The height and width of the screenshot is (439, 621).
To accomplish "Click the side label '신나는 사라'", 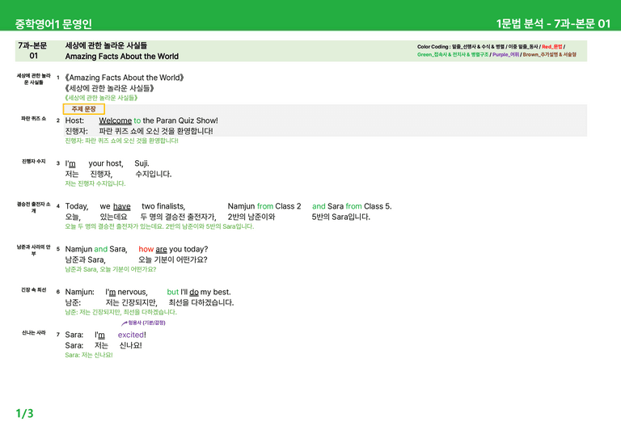I will pyautogui.click(x=34, y=332).
